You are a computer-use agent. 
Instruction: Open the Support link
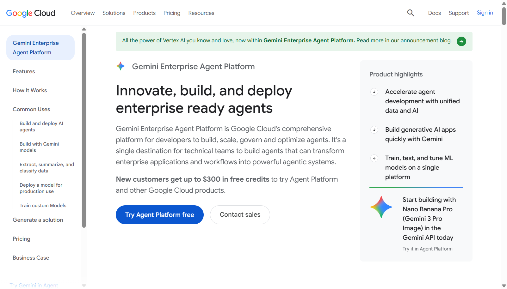[x=459, y=13]
